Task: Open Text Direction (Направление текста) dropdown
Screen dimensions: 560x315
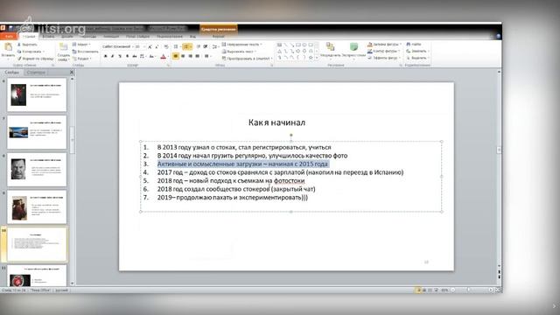Action: [x=241, y=45]
